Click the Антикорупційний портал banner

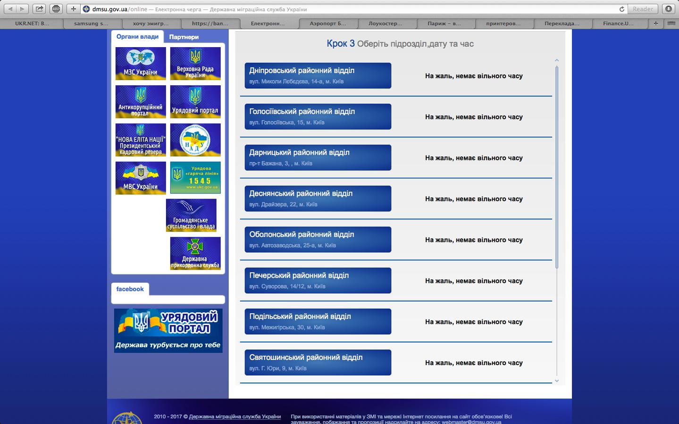[x=141, y=101]
